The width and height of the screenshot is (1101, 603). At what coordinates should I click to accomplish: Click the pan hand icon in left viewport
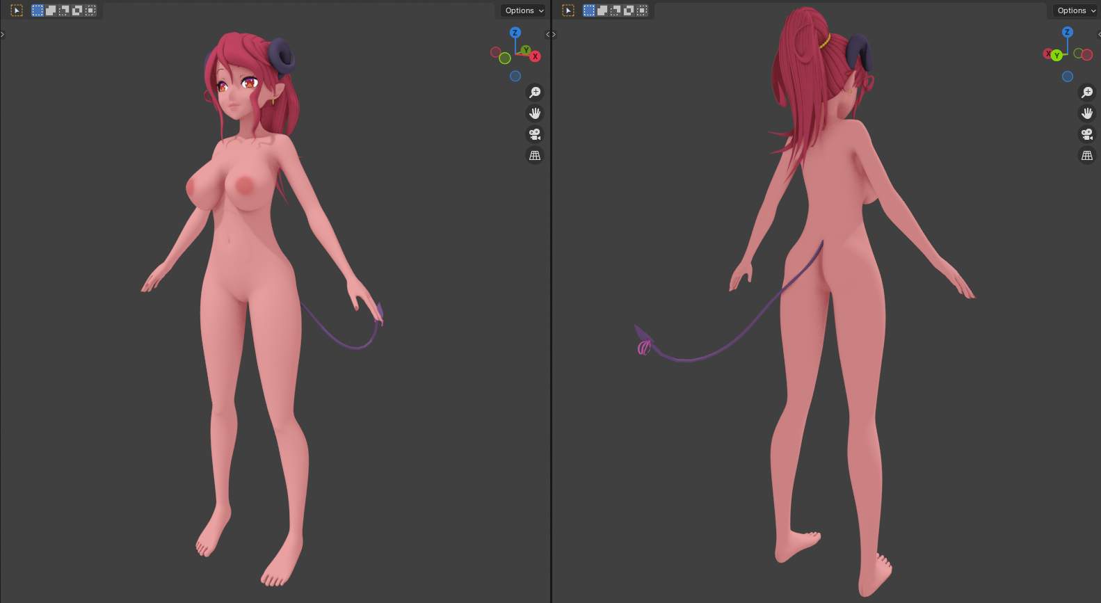535,113
